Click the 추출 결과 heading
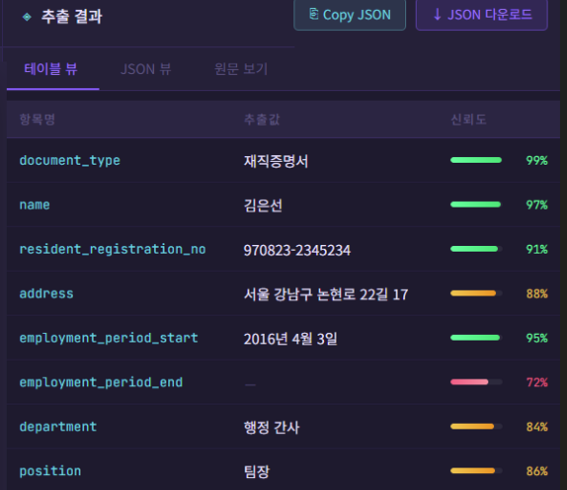The width and height of the screenshot is (567, 490). pyautogui.click(x=72, y=16)
